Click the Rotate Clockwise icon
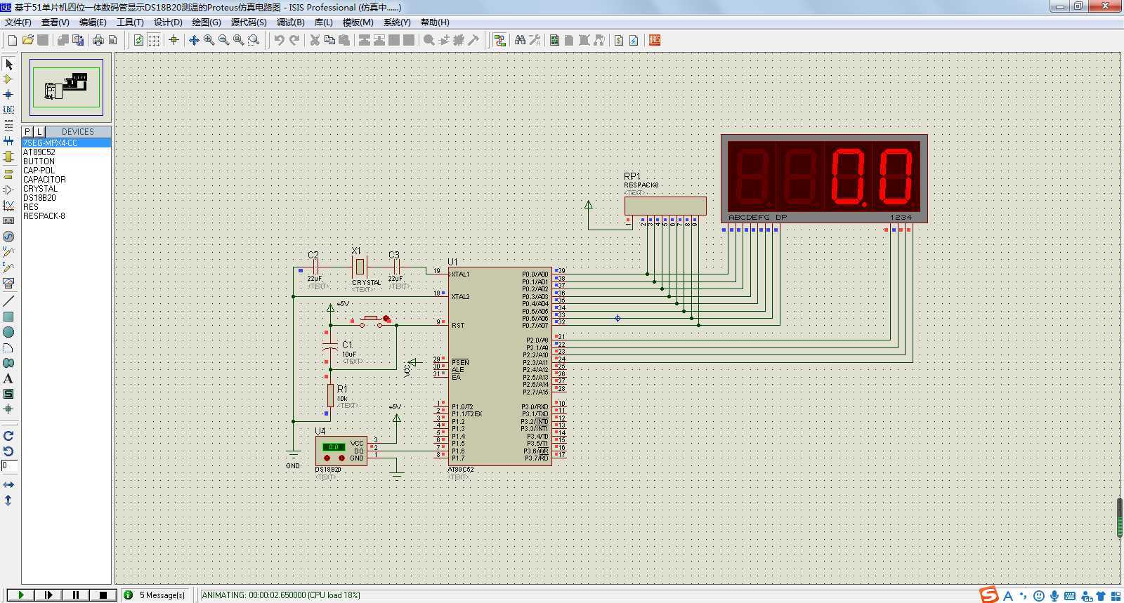The image size is (1124, 603). pyautogui.click(x=8, y=435)
